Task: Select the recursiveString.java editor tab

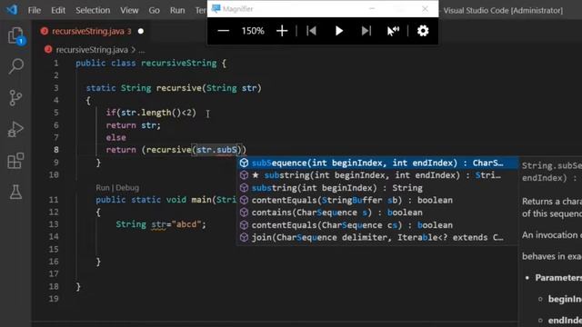Action: pyautogui.click(x=91, y=31)
